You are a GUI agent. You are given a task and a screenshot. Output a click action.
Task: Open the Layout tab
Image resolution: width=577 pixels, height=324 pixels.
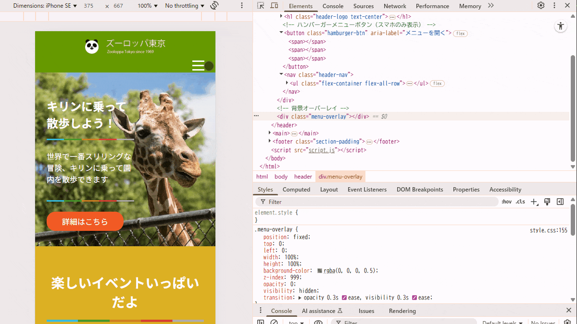[329, 190]
